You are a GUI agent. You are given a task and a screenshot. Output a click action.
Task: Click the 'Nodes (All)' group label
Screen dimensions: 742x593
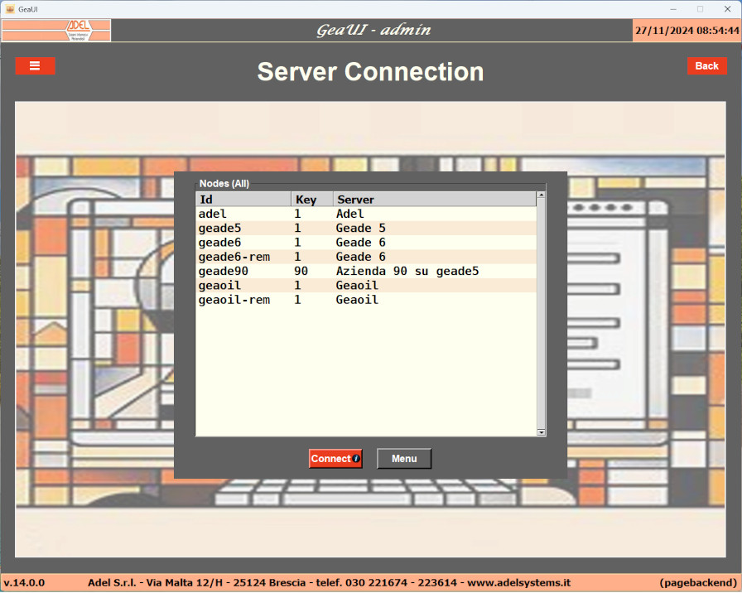(224, 184)
